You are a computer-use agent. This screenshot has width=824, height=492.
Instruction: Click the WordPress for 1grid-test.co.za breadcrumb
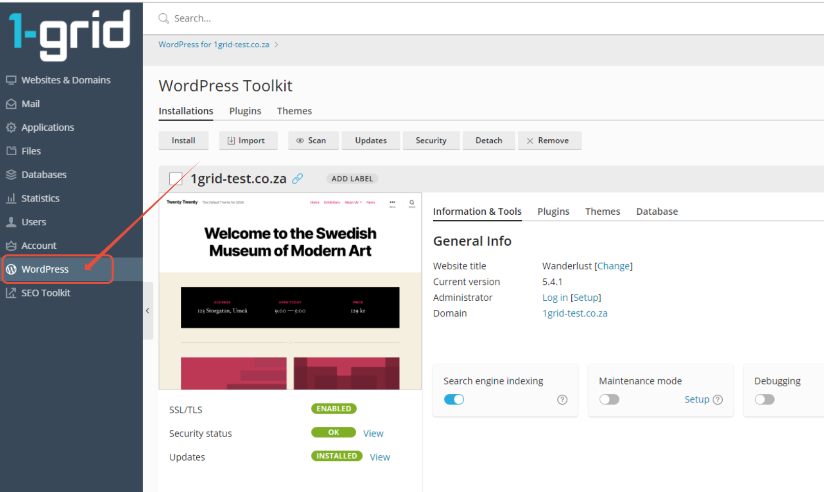(214, 45)
